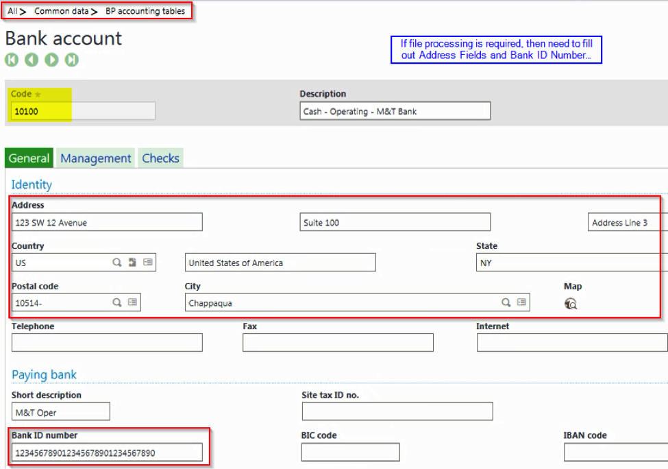This screenshot has height=469, width=668.
Task: Click the first record navigation icon
Action: point(11,60)
